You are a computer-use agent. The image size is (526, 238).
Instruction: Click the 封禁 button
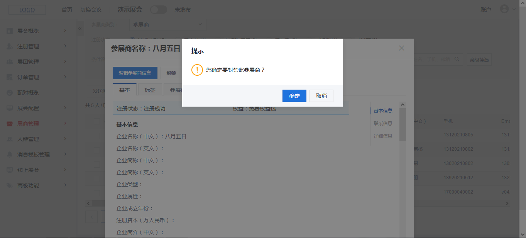pos(171,73)
